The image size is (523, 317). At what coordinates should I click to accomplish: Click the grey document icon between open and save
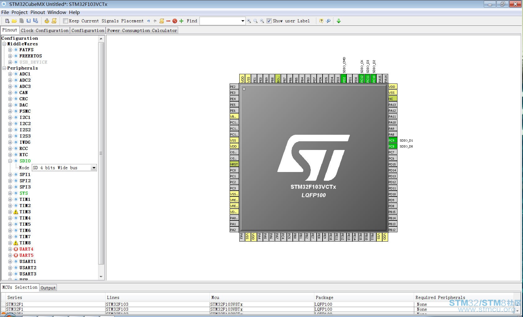[x=21, y=21]
